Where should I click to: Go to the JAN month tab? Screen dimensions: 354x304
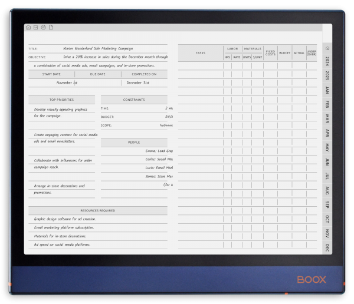[x=327, y=90]
